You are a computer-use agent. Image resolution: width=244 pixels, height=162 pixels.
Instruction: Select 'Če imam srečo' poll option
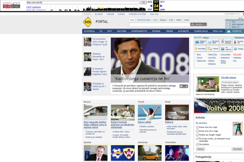(197, 139)
